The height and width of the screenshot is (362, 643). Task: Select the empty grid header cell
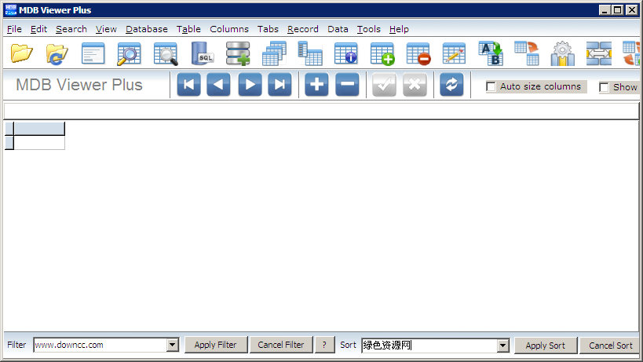[x=39, y=128]
